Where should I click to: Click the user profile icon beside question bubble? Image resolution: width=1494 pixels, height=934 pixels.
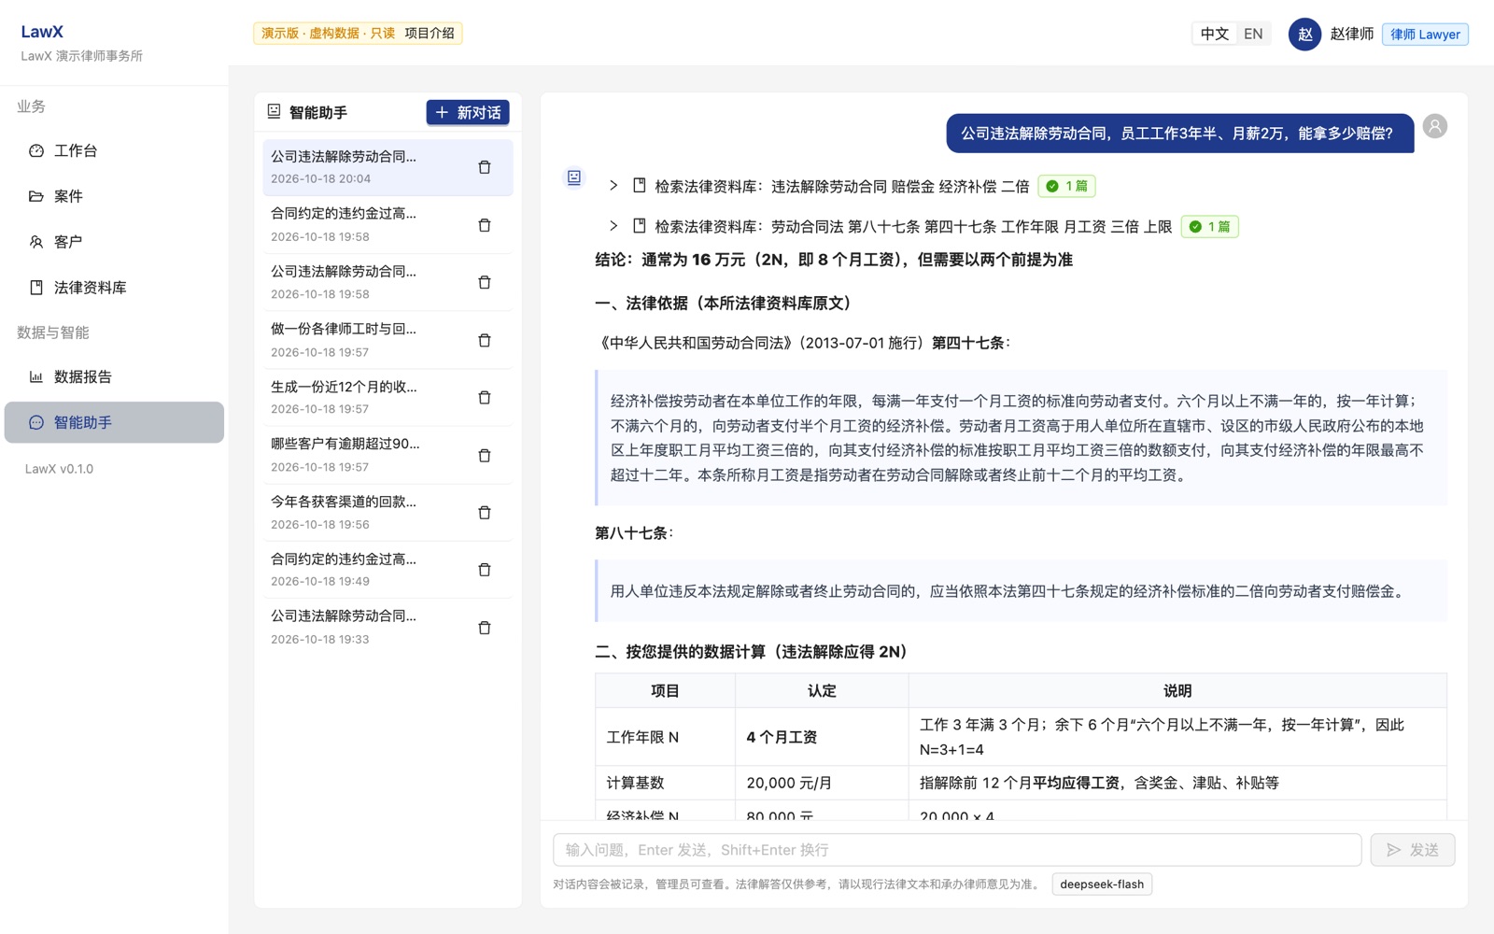point(1435,126)
